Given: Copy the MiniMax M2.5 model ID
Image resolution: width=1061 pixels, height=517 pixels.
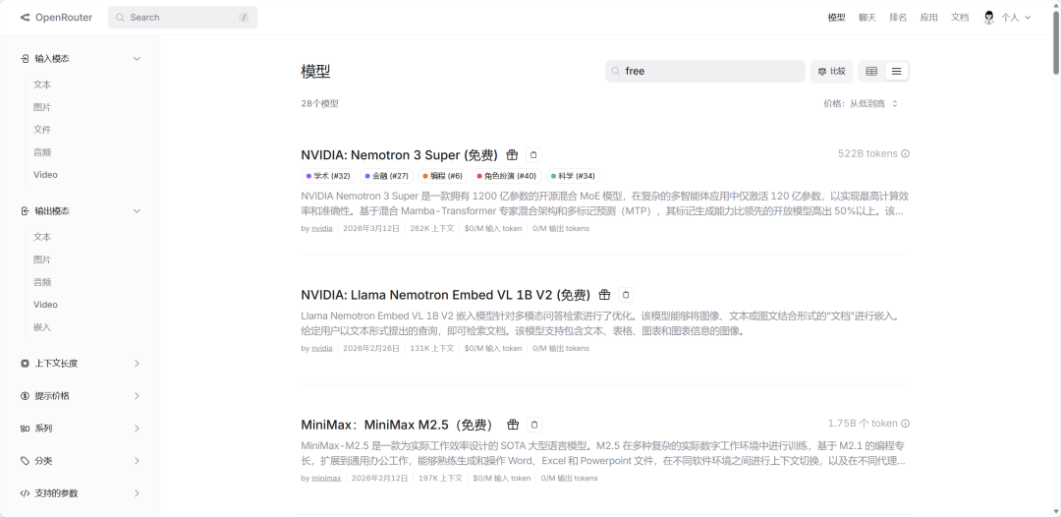Looking at the screenshot, I should (534, 425).
